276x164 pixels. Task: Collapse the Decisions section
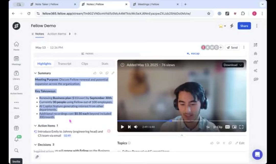(x=36, y=145)
